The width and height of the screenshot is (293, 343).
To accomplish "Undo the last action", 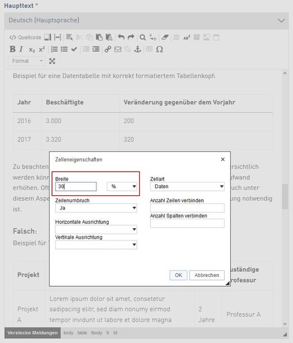I will click(121, 37).
